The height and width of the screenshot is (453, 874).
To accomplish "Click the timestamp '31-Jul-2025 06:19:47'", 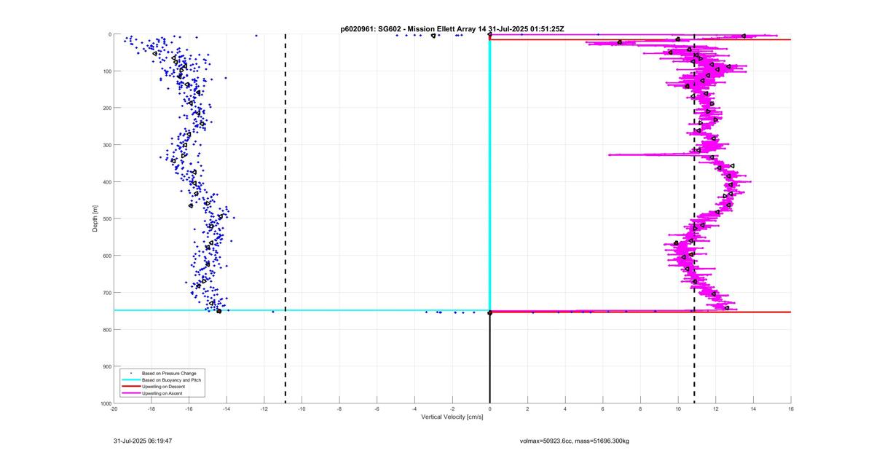I will (x=143, y=441).
